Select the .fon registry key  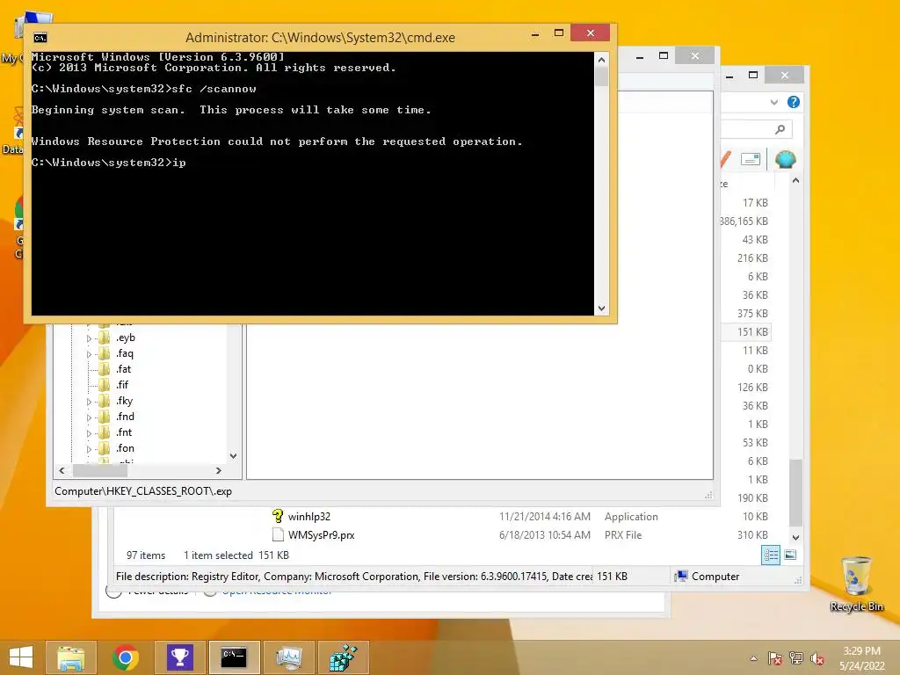(125, 447)
